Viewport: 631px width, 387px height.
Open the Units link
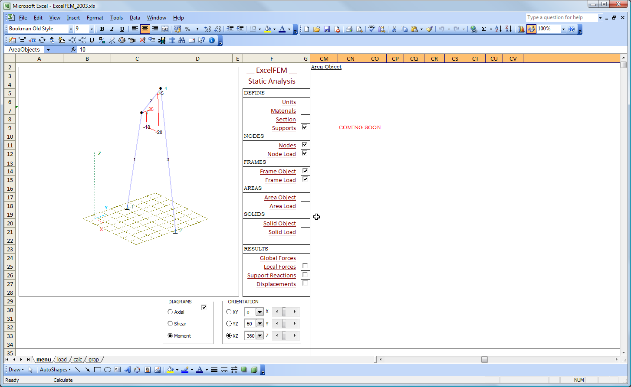[289, 102]
